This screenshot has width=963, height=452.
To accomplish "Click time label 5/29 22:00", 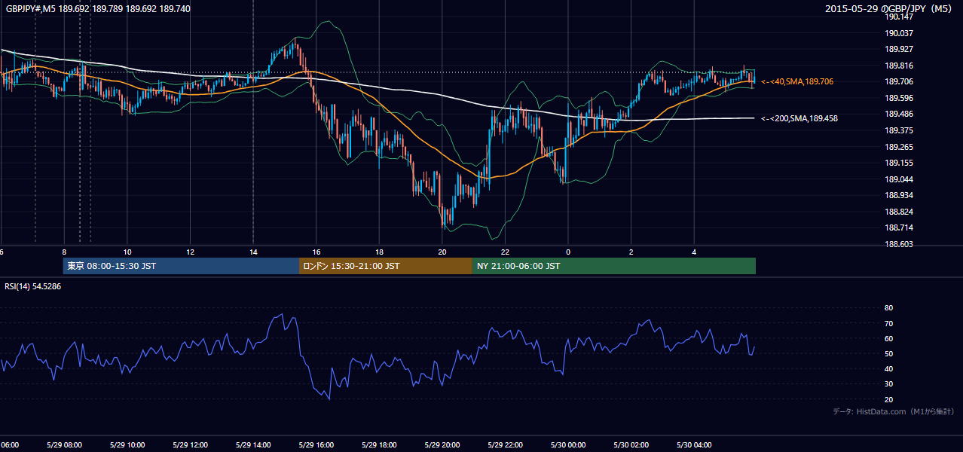I will (x=505, y=445).
